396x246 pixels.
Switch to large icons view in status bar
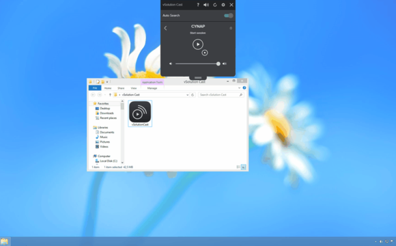click(x=244, y=167)
